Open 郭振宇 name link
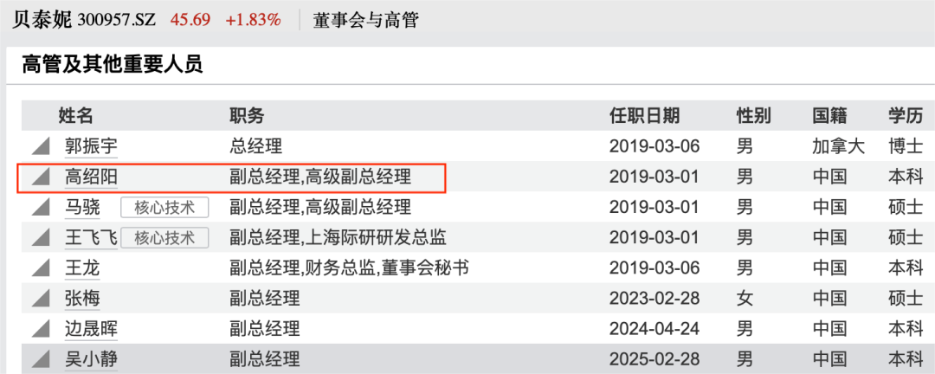 coord(91,146)
